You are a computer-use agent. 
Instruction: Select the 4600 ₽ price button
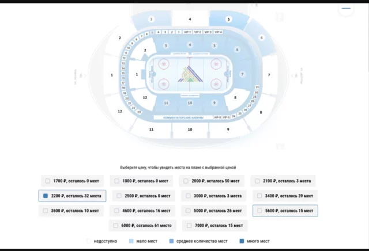pos(142,211)
